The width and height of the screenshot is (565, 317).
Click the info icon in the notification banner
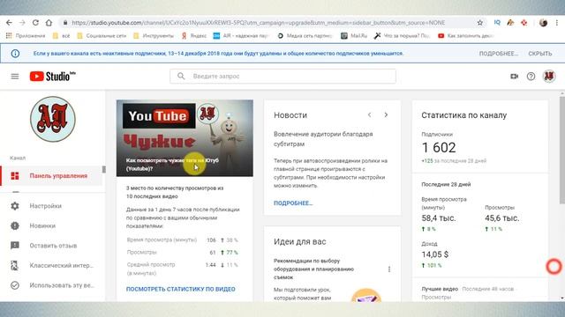pos(15,54)
